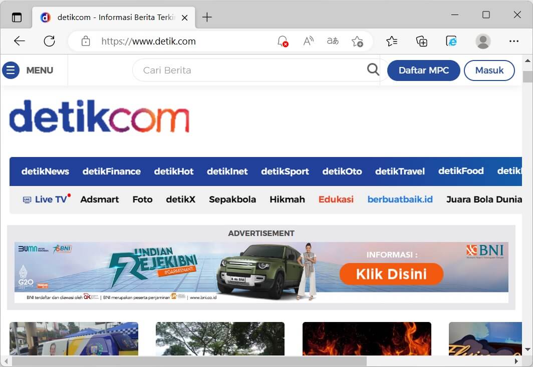Toggle vertical tabs panel icon
533x367 pixels.
pos(17,17)
